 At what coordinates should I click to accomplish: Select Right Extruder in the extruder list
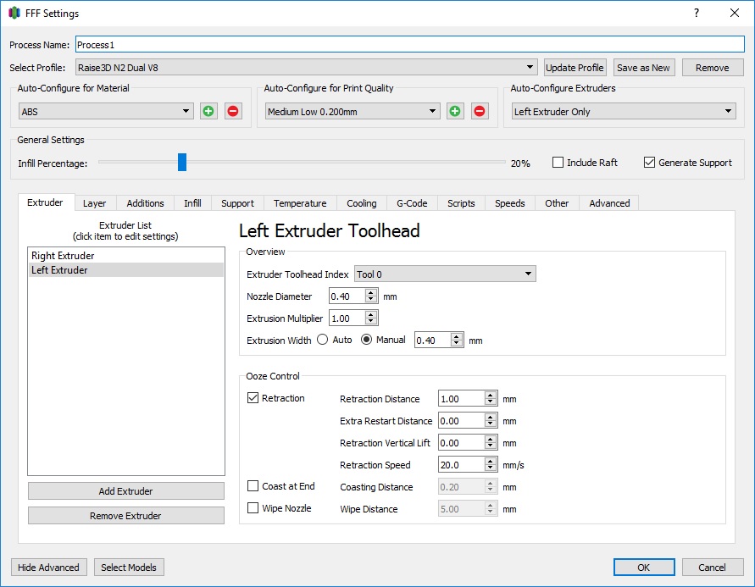pyautogui.click(x=125, y=256)
